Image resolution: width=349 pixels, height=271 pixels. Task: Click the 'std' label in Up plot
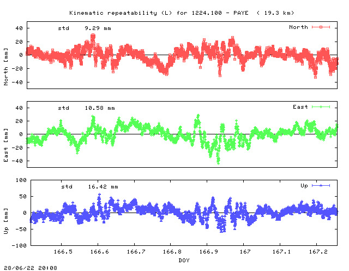(x=67, y=187)
